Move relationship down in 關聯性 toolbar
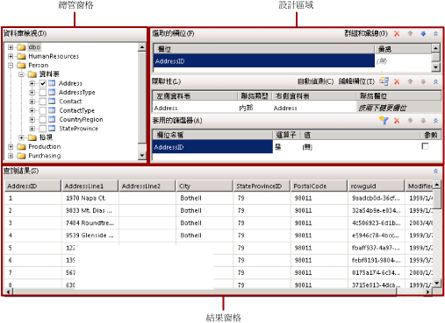The width and height of the screenshot is (445, 323). pos(423,81)
